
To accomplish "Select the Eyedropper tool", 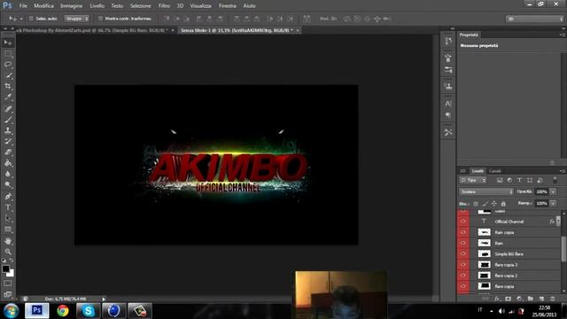I will [x=8, y=97].
